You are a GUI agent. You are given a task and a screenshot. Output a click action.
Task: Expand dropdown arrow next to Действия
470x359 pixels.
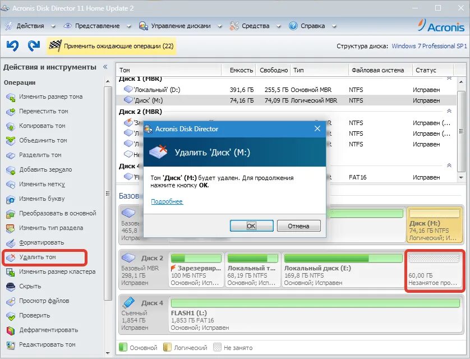click(53, 26)
